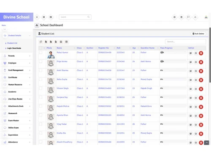Viewport: 211px width, 158px height.
Task: Check the box for Vikram Singh
Action: [x=41, y=88]
